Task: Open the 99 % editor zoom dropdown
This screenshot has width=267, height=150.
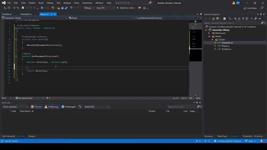Action: click(6, 98)
